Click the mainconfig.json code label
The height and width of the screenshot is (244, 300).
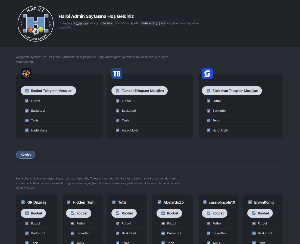click(x=153, y=23)
